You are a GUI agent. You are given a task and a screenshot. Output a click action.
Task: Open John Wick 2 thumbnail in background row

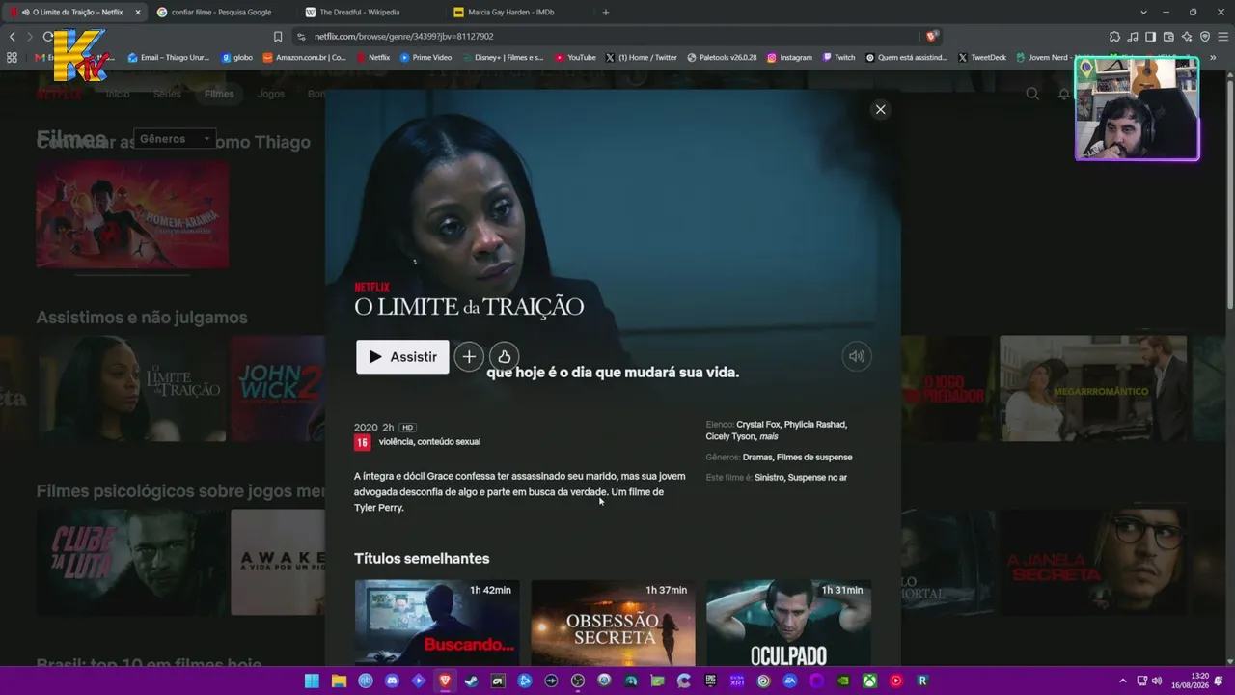278,388
